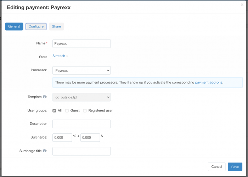Switch to the General tab

14,26
